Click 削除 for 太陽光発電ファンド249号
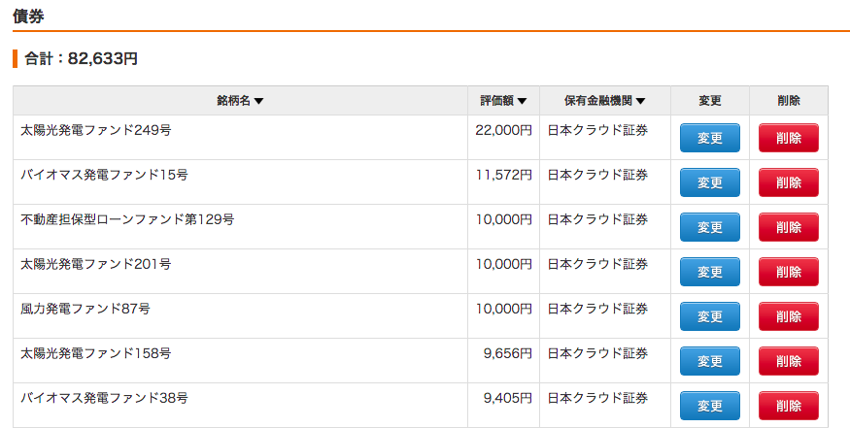 coord(788,138)
